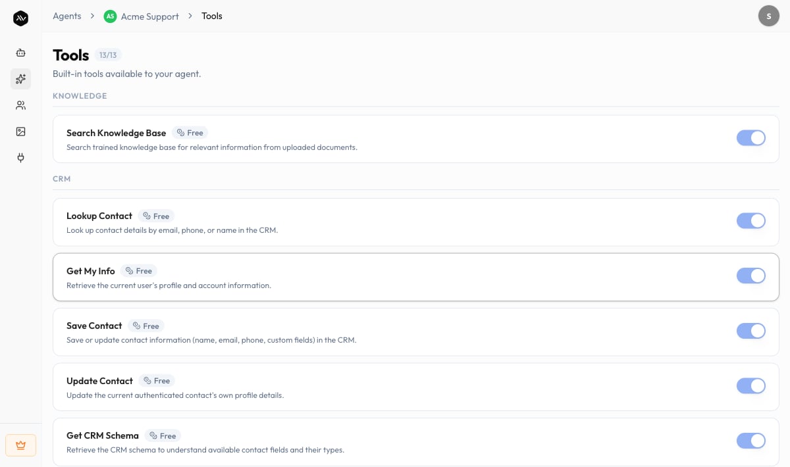Click 'Update the current authenticated contact's' description

coord(175,395)
